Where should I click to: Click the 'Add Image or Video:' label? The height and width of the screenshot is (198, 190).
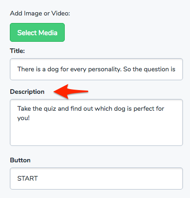[40, 14]
